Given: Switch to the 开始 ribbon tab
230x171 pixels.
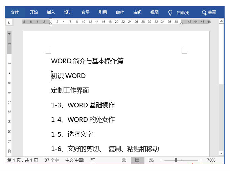Looking at the screenshot, I should click(x=33, y=12).
